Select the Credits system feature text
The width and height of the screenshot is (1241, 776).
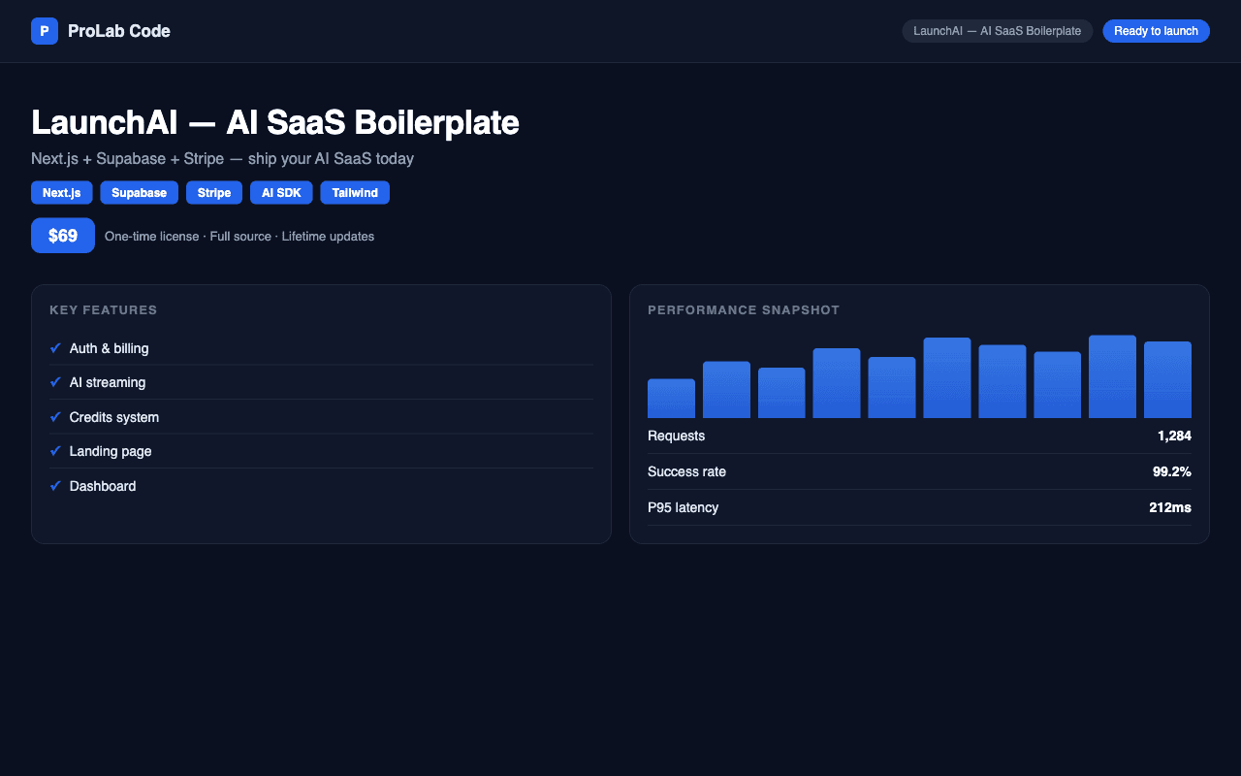pos(114,417)
